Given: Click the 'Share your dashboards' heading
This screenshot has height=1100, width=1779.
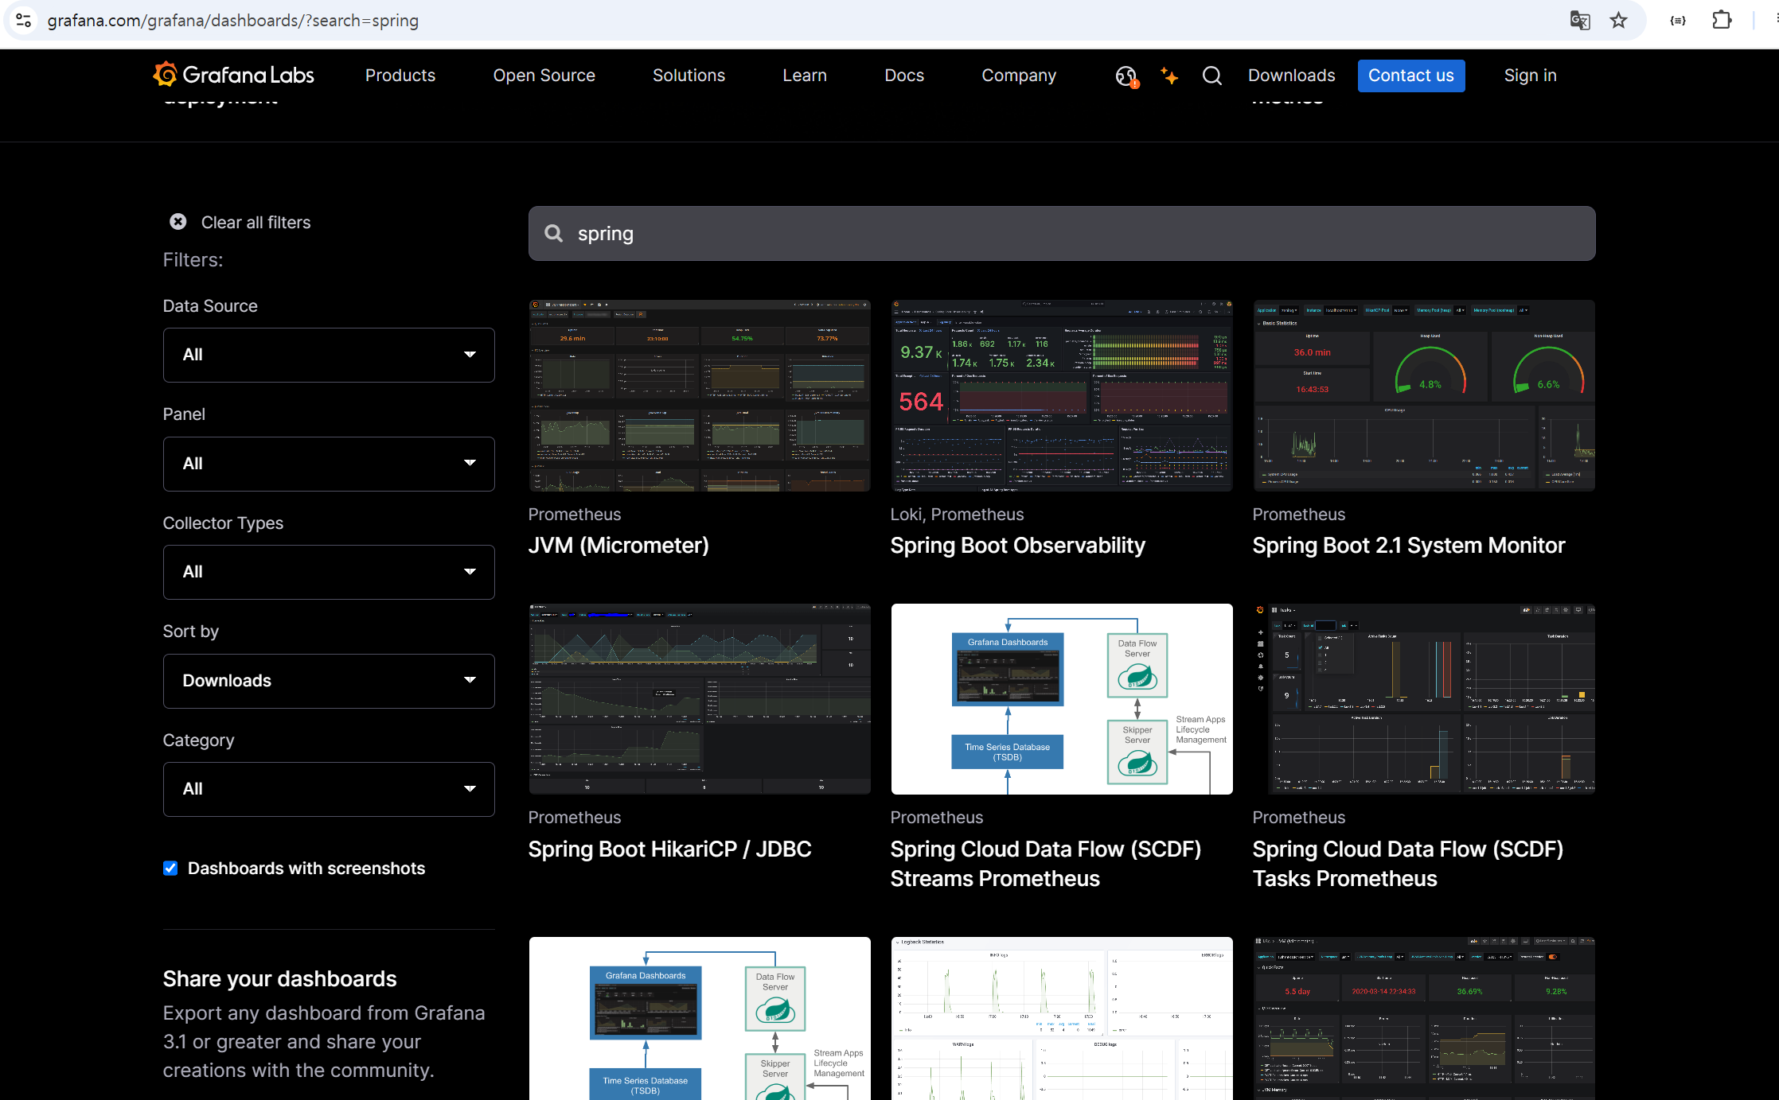Looking at the screenshot, I should tap(280, 979).
